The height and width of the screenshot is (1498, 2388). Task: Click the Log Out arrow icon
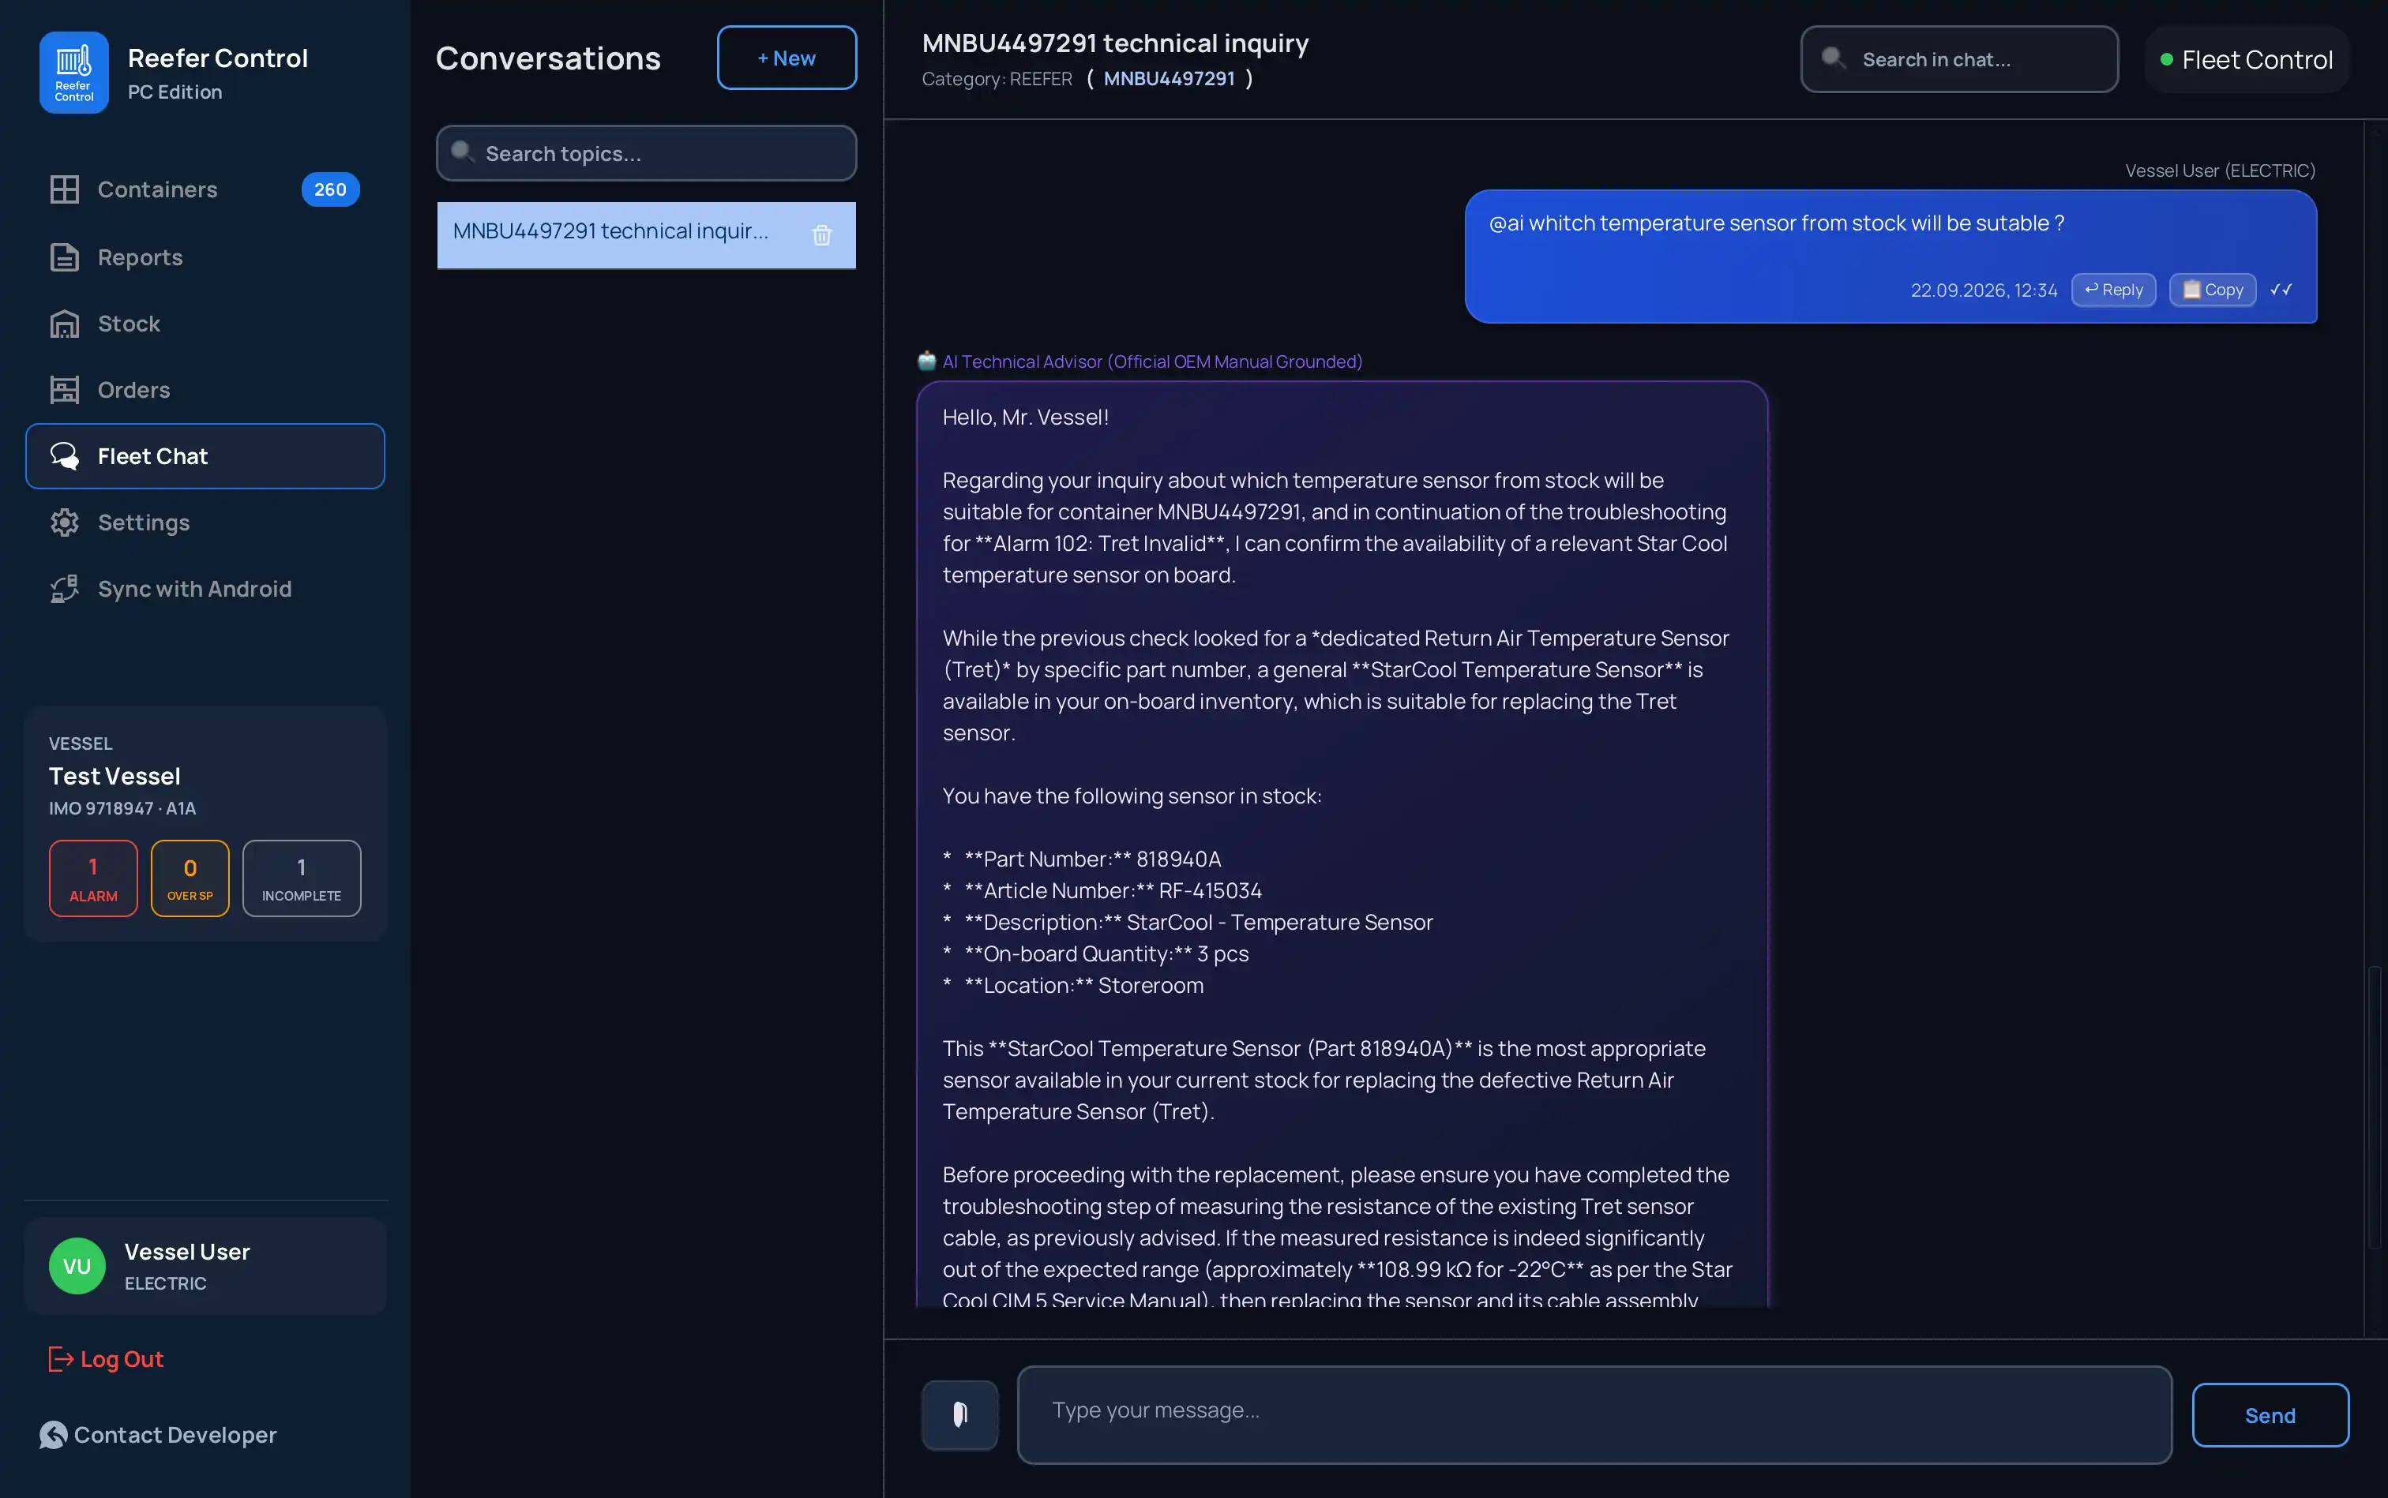[x=61, y=1359]
